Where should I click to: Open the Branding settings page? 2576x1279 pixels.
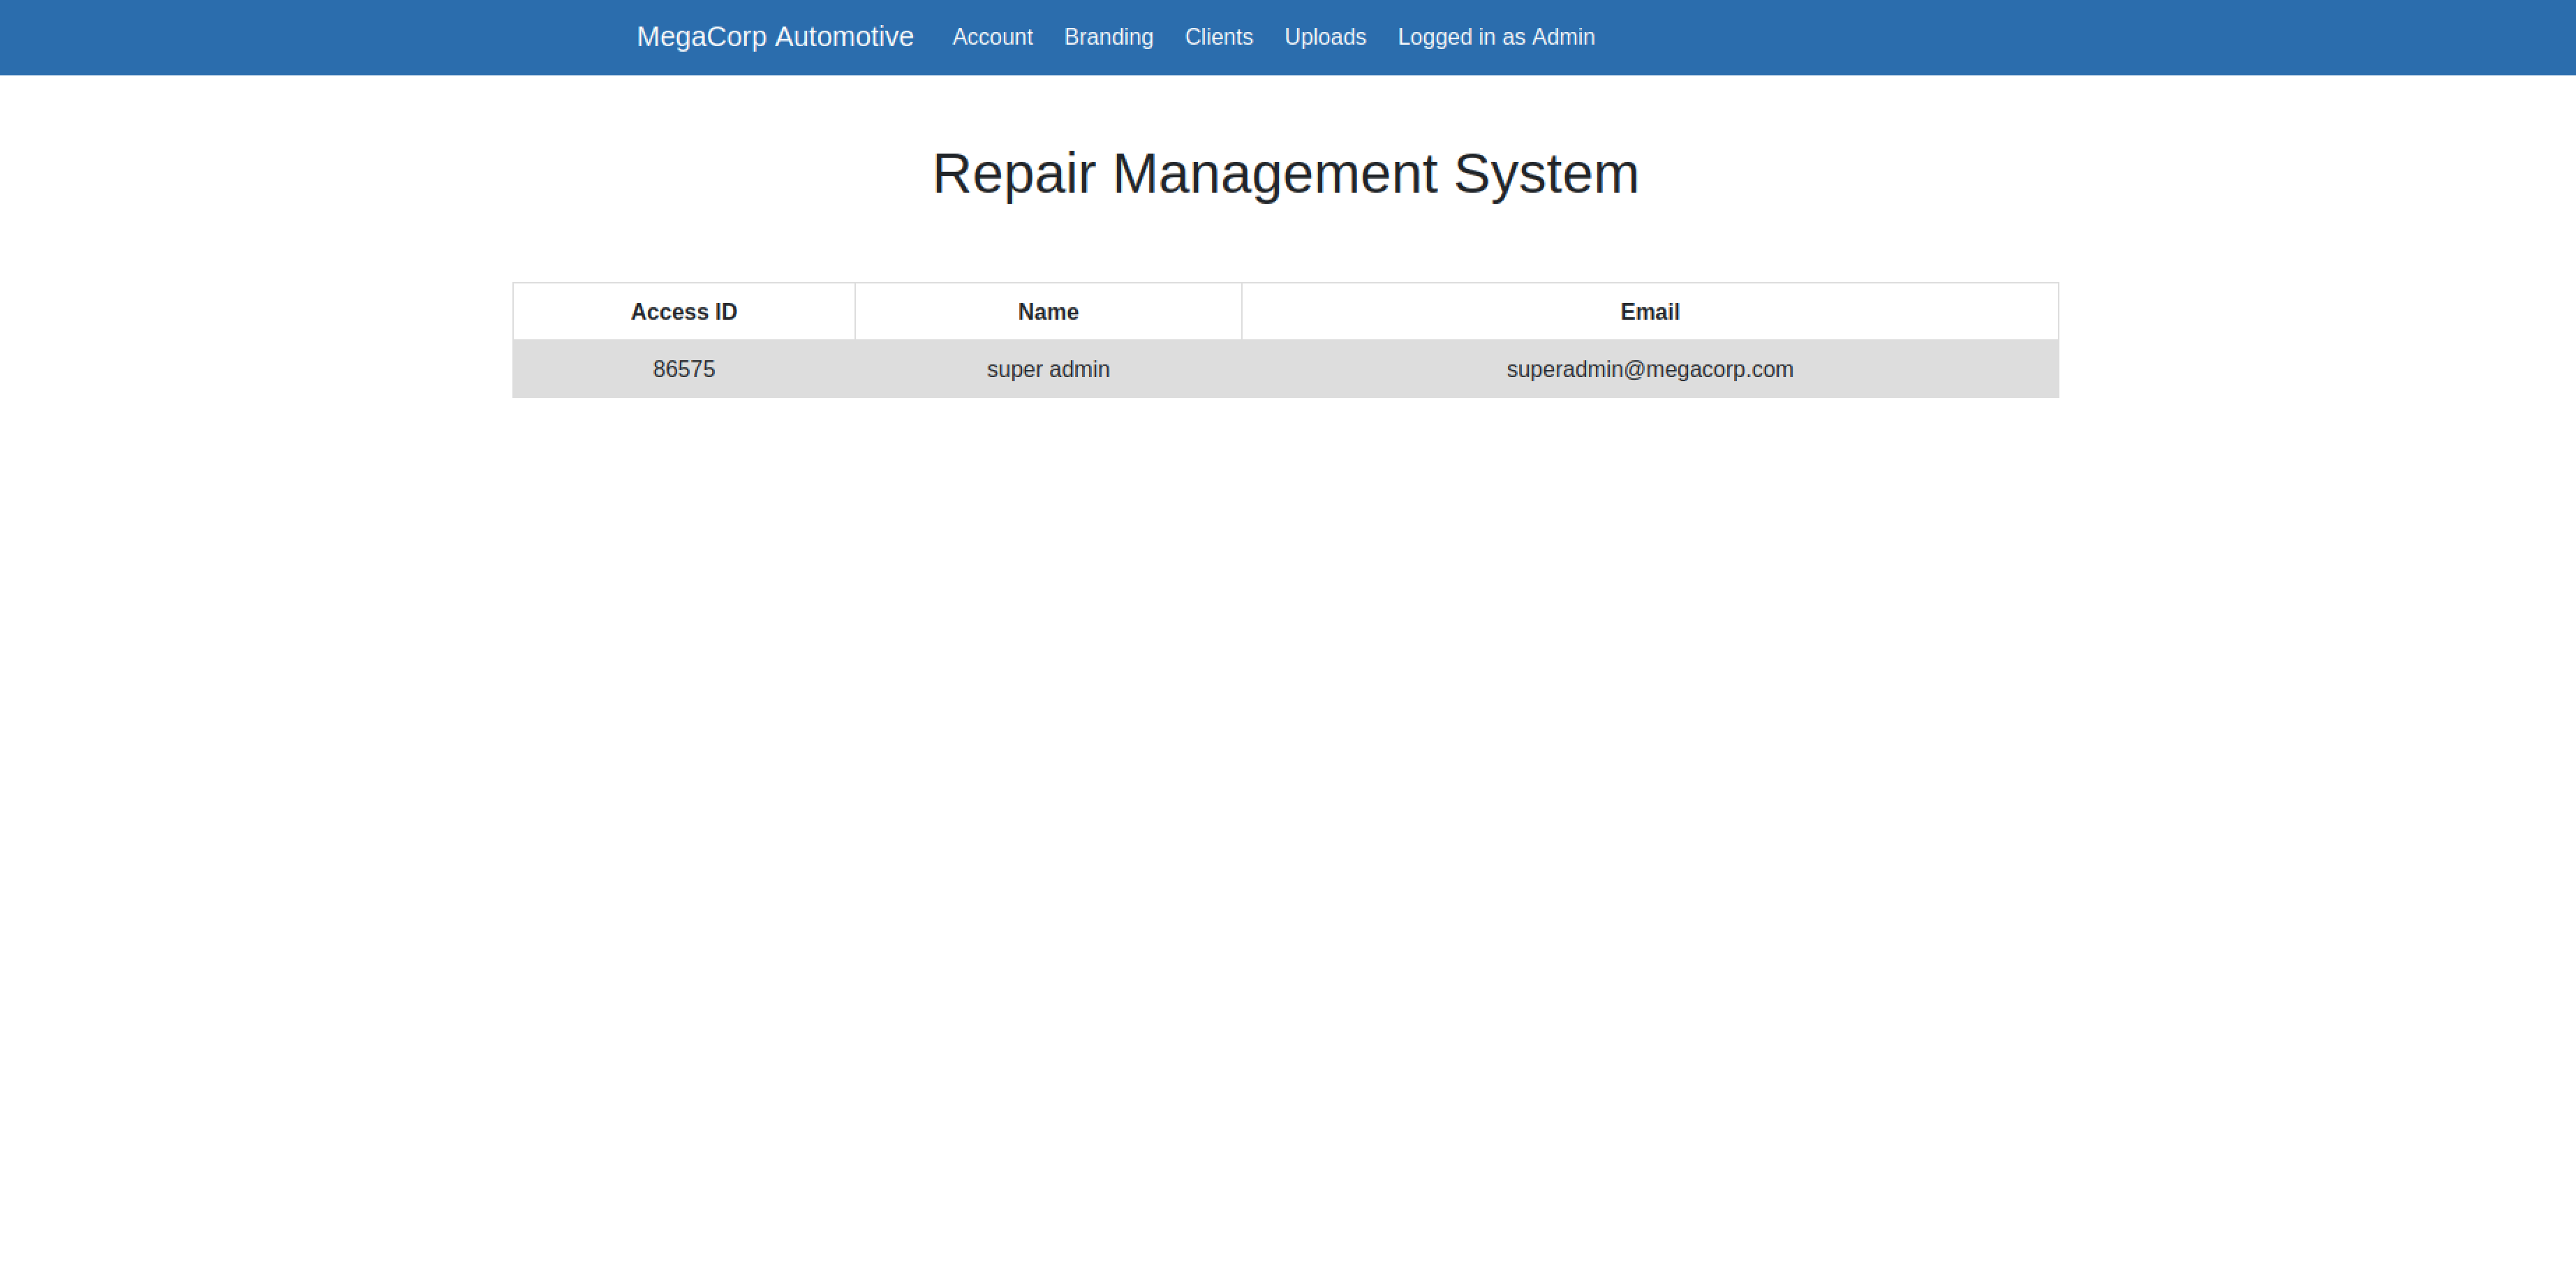1109,36
